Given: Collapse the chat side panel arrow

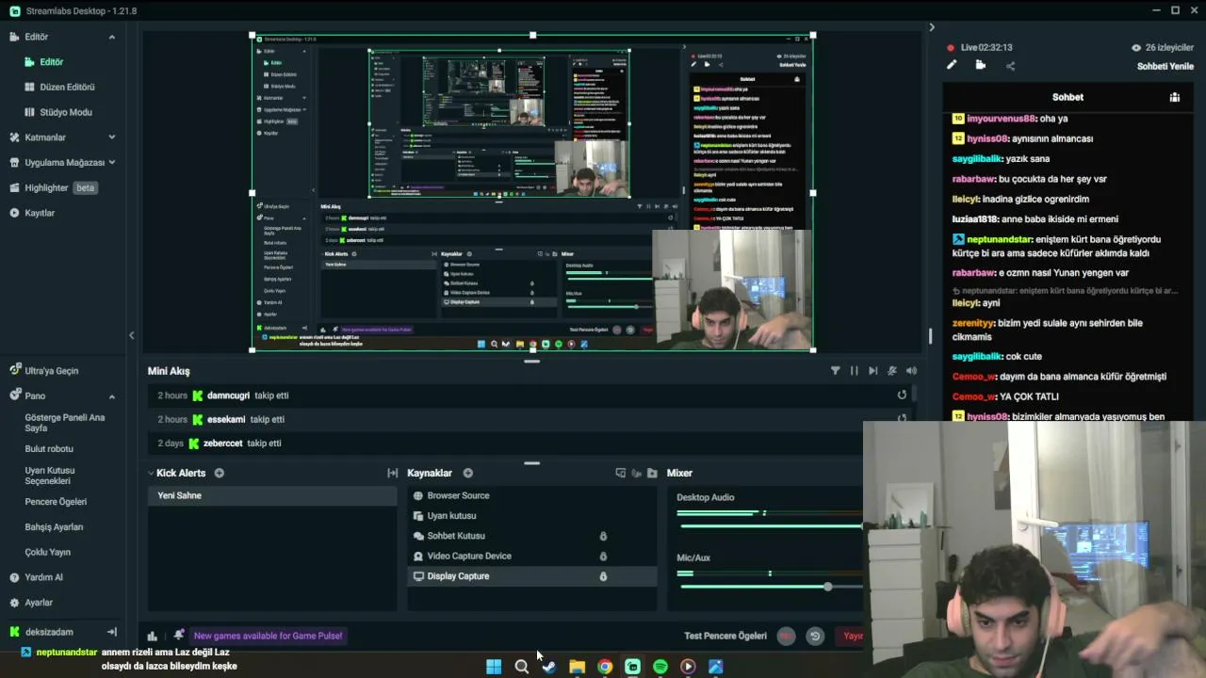Looking at the screenshot, I should coord(932,27).
